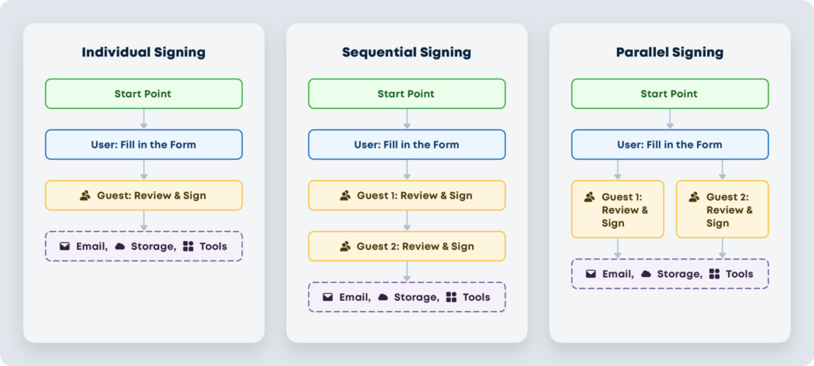This screenshot has width=814, height=366.
Task: Click the Guest 2 icon in Parallel Signing
Action: (694, 197)
